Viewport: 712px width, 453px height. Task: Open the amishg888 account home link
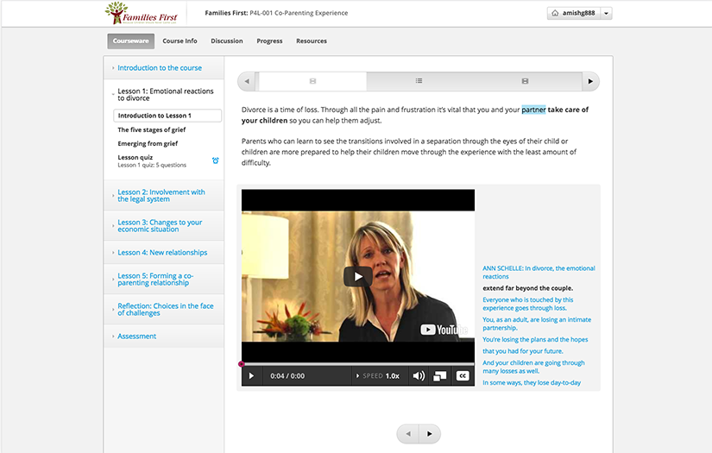click(x=574, y=13)
